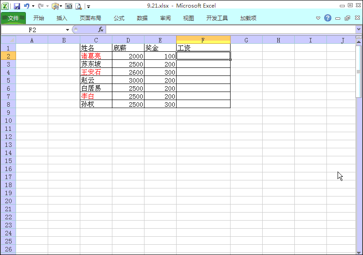The width and height of the screenshot is (363, 255).
Task: Click the Insert Function fx button
Action: click(x=101, y=29)
